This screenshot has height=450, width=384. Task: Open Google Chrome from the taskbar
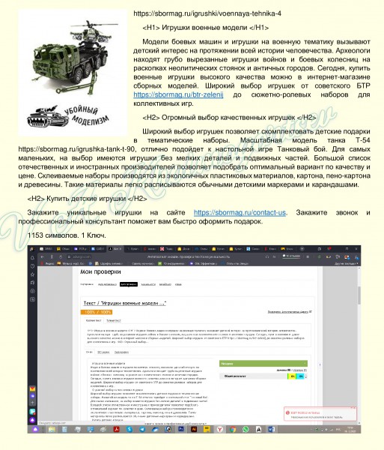coord(233,429)
